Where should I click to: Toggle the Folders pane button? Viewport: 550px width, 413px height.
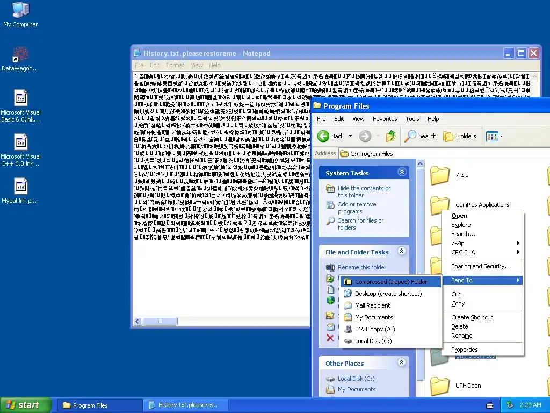(460, 136)
